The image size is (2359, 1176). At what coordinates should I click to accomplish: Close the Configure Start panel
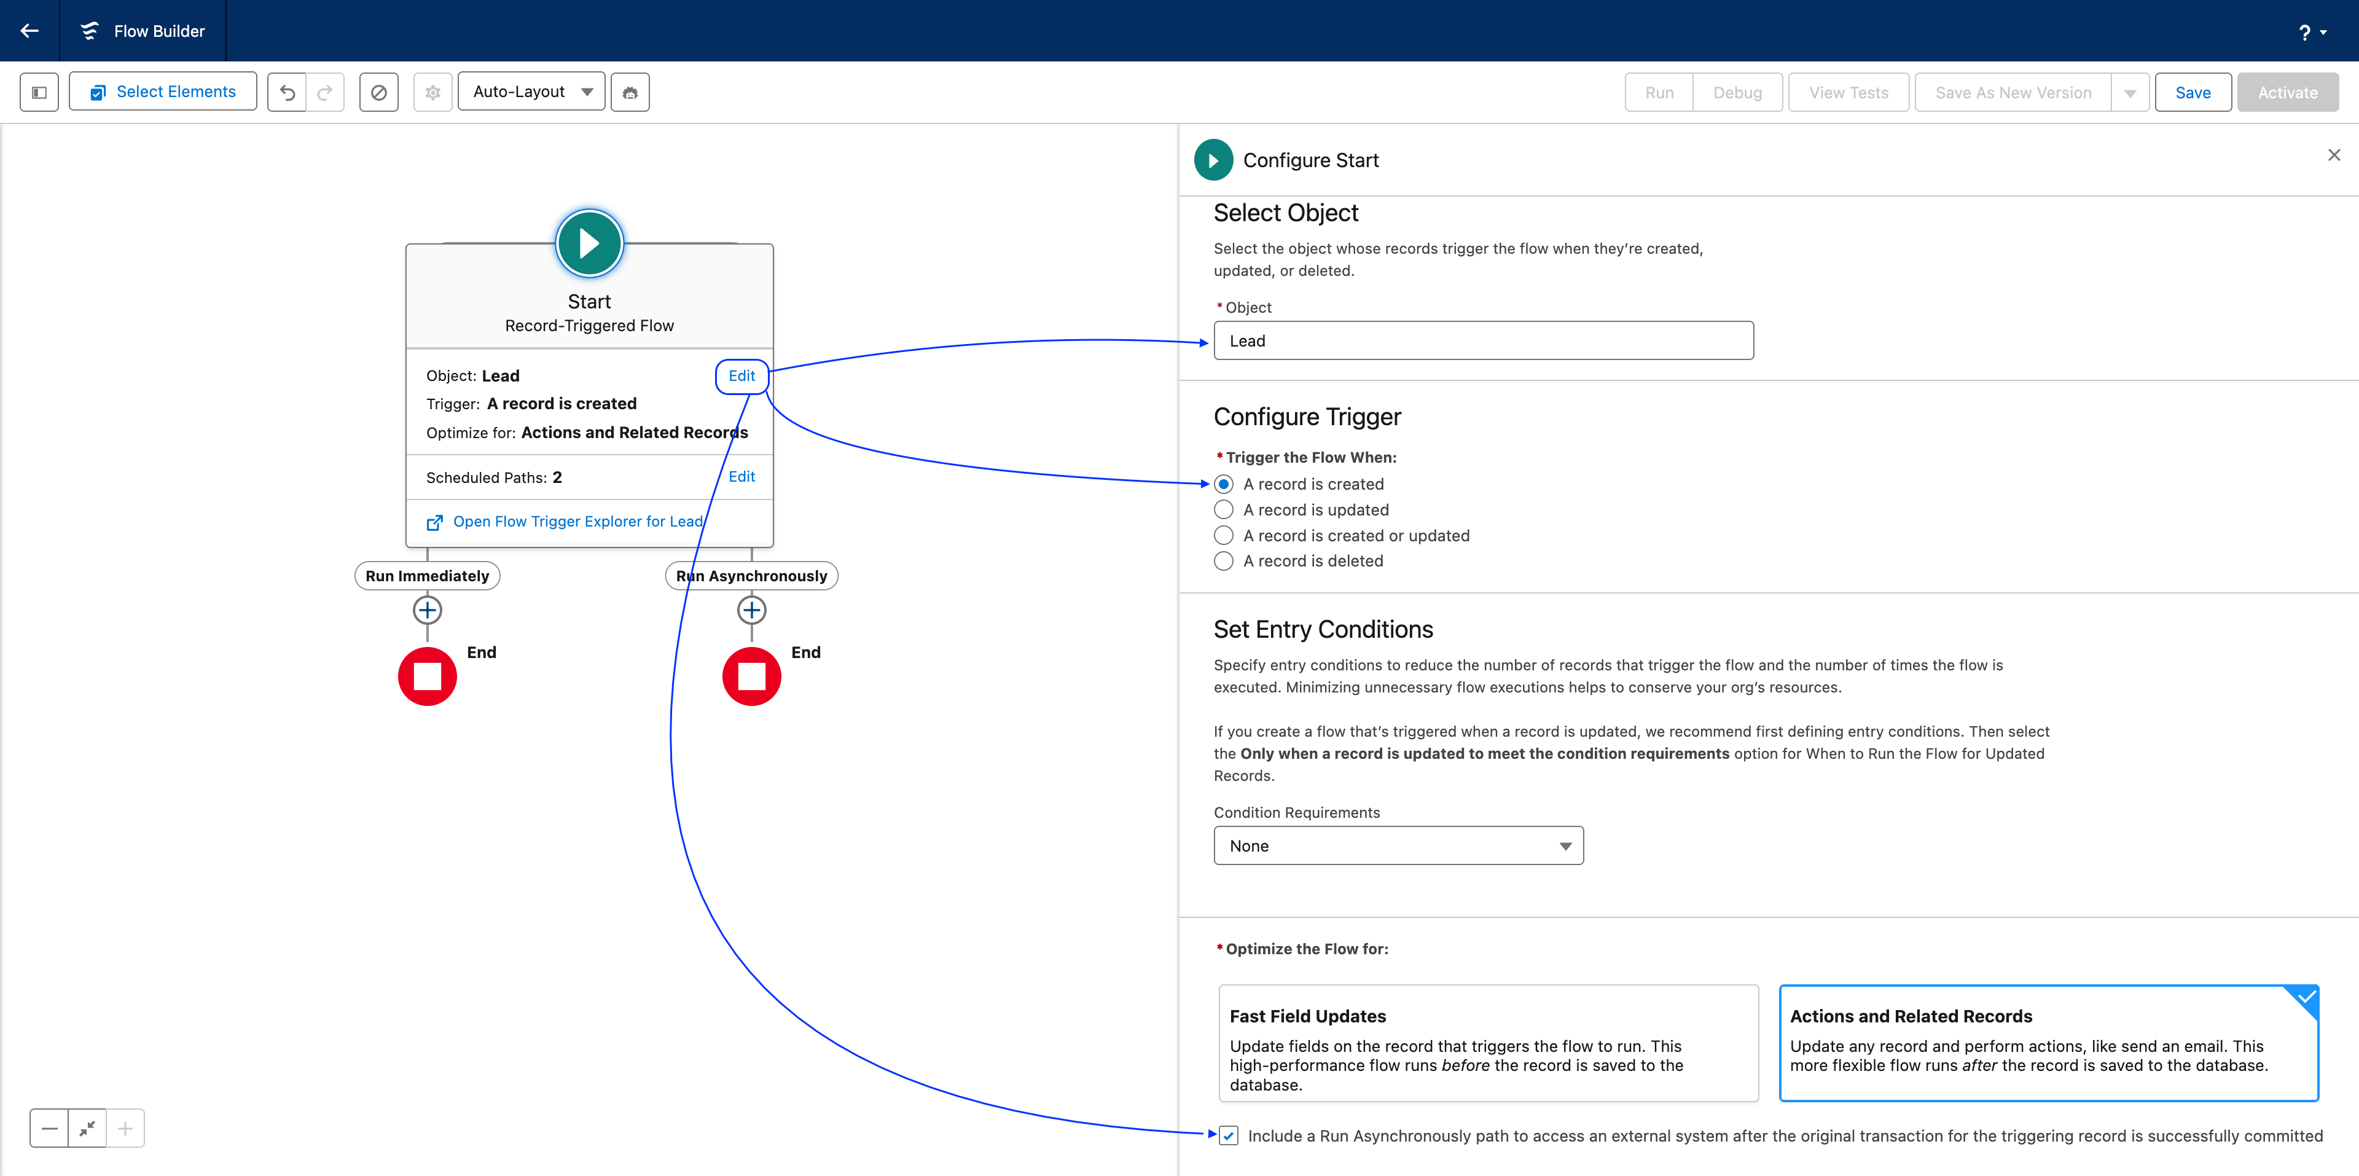tap(2333, 155)
